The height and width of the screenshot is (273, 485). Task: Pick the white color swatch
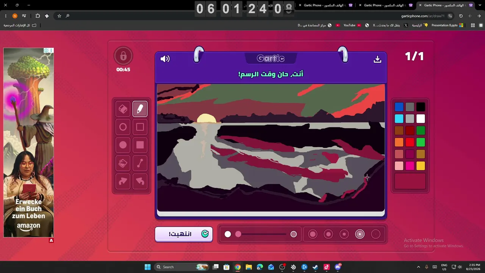coord(421,119)
